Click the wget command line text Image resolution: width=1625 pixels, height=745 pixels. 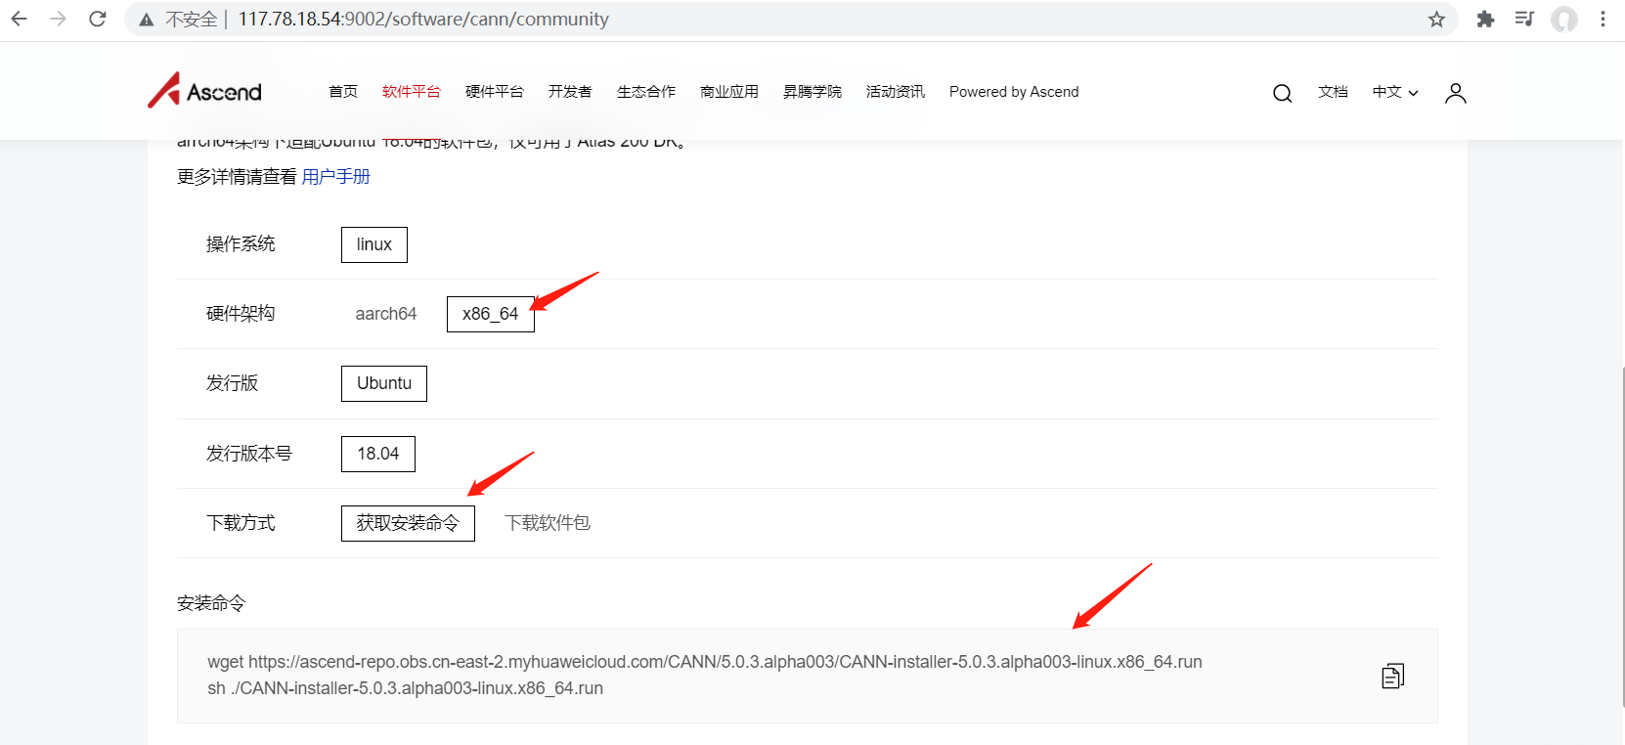click(x=705, y=662)
